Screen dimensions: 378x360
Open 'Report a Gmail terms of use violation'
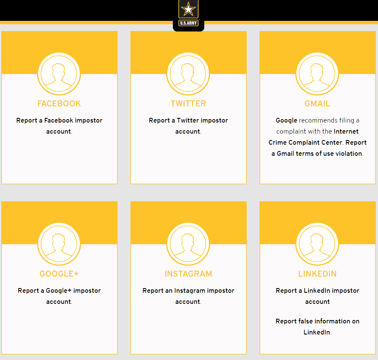(x=318, y=148)
